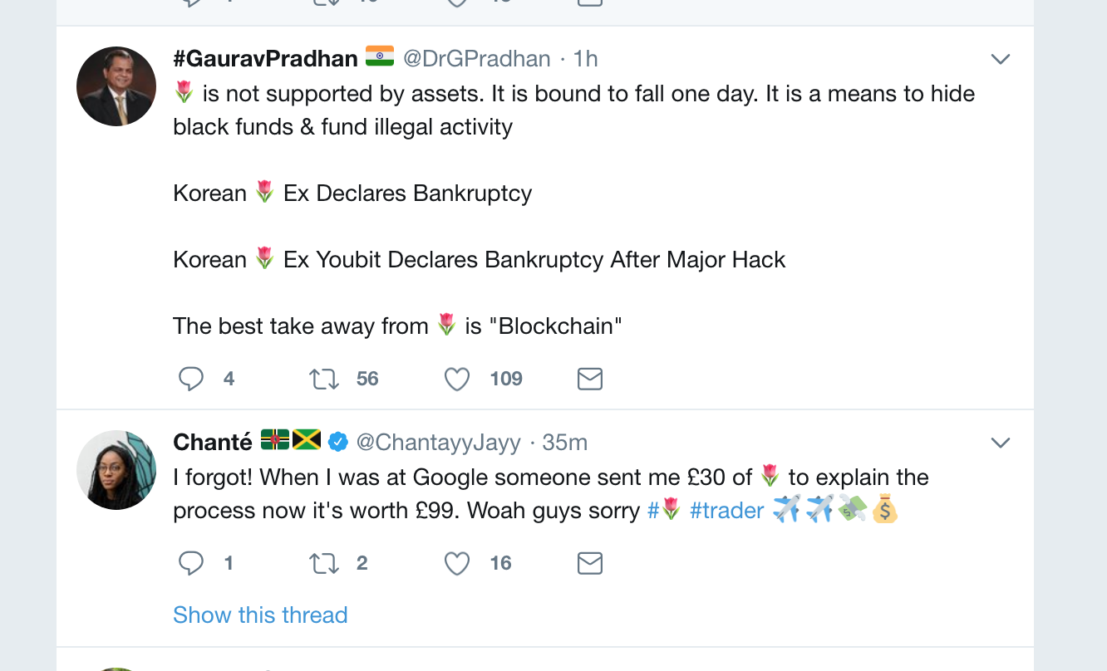Retweet Chanté's tweet about Google
The image size is (1107, 671).
324,564
